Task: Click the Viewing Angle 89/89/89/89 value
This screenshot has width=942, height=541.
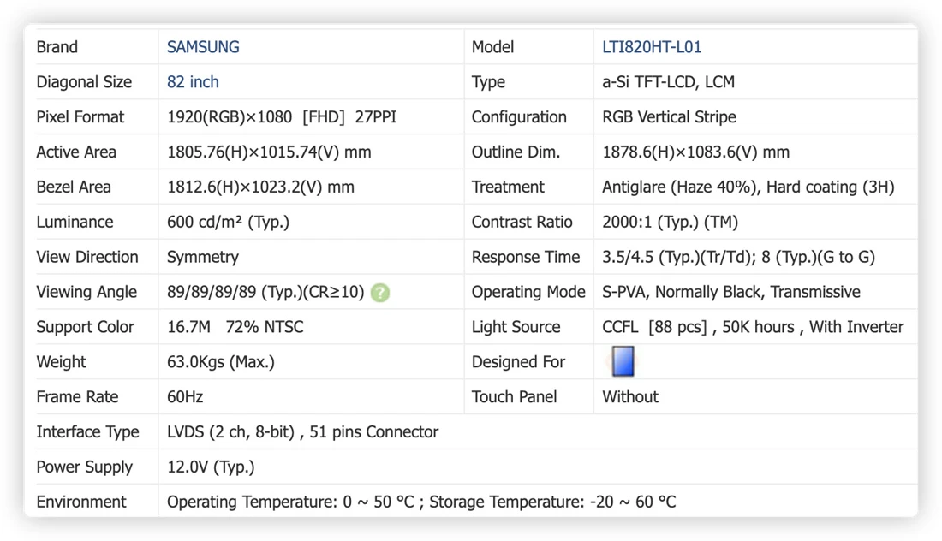Action: coord(265,293)
